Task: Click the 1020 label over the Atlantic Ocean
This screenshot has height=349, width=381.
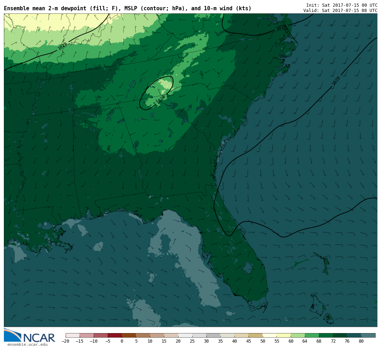Action: [336, 81]
